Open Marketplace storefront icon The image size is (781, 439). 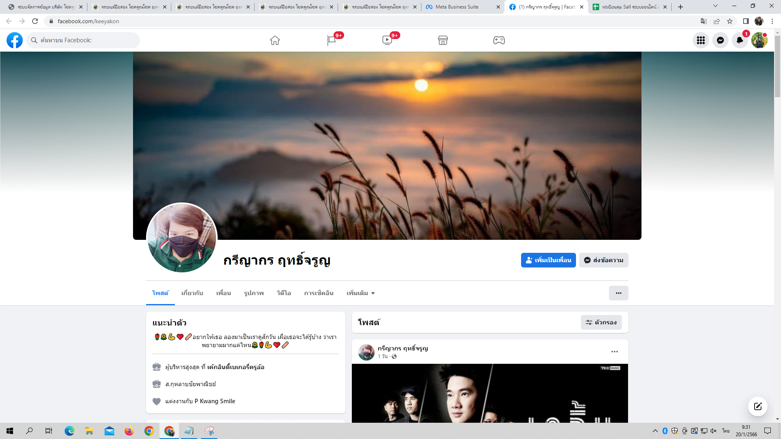(x=443, y=40)
